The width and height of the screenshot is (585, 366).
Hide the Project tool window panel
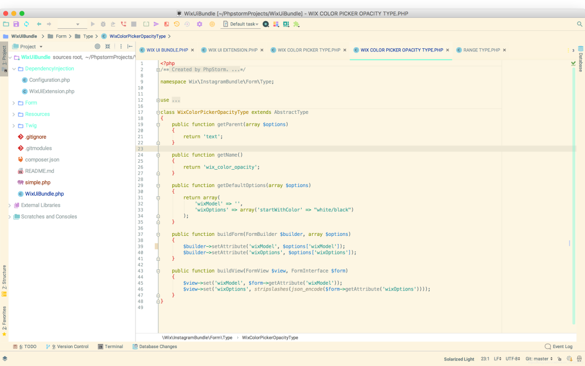[x=130, y=46]
